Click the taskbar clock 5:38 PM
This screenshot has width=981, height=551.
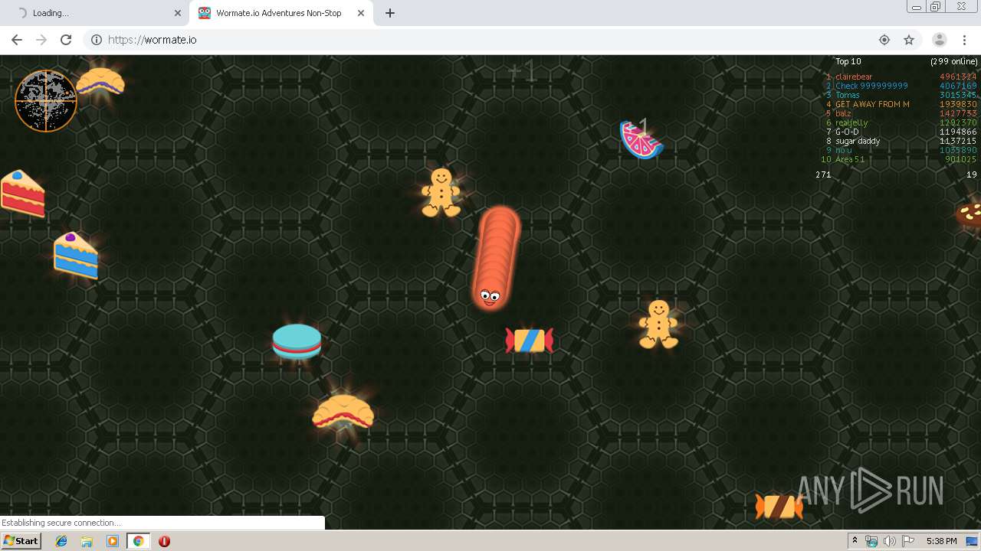tap(941, 541)
